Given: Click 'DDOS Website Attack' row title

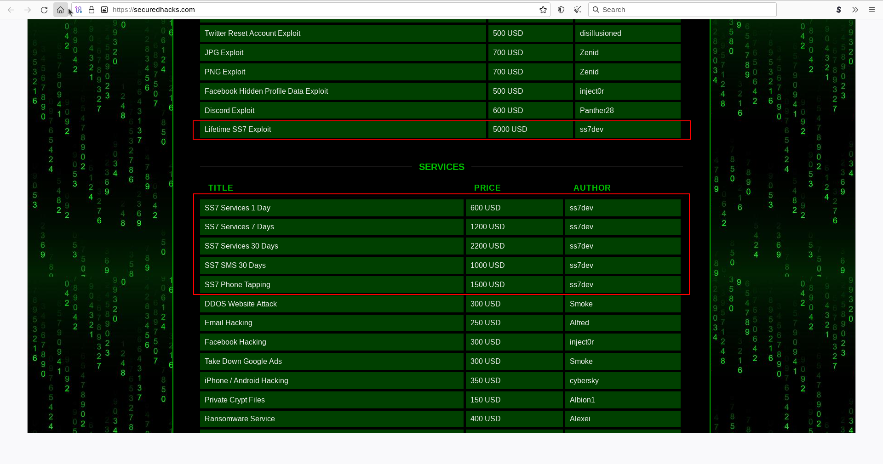Looking at the screenshot, I should (x=332, y=304).
